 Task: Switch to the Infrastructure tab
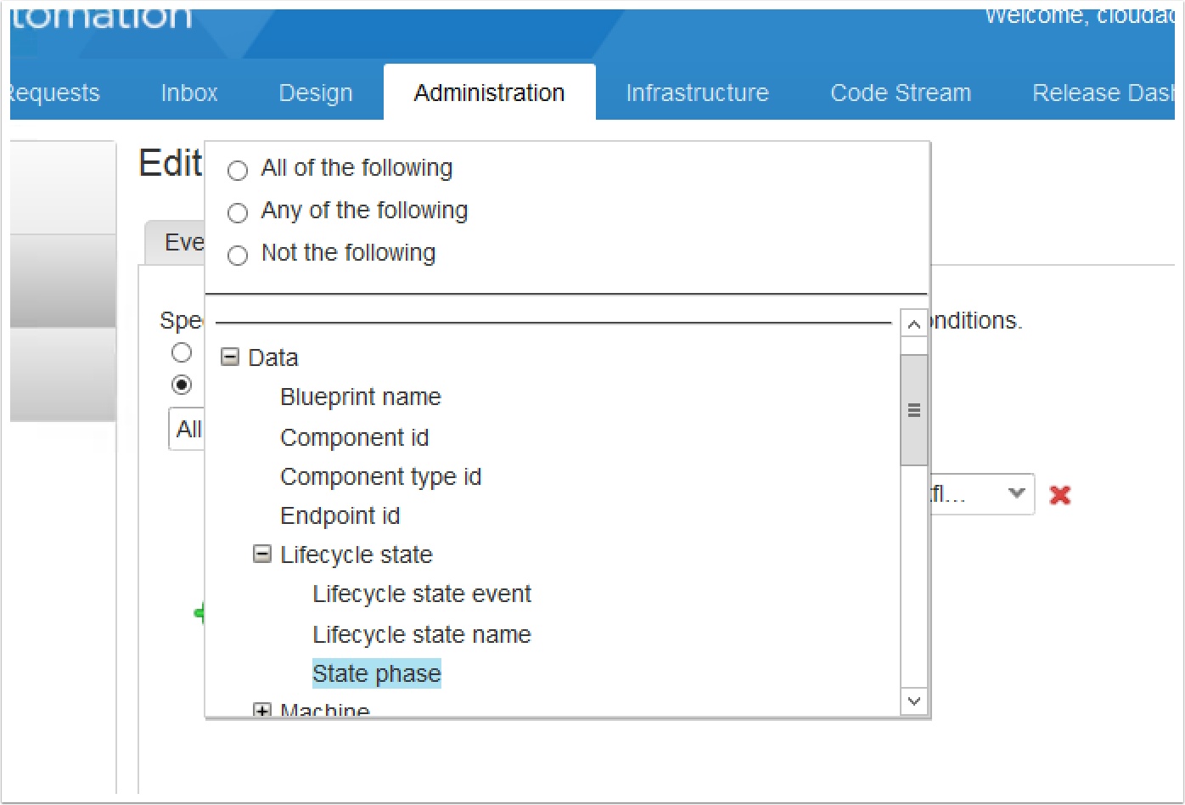[697, 93]
